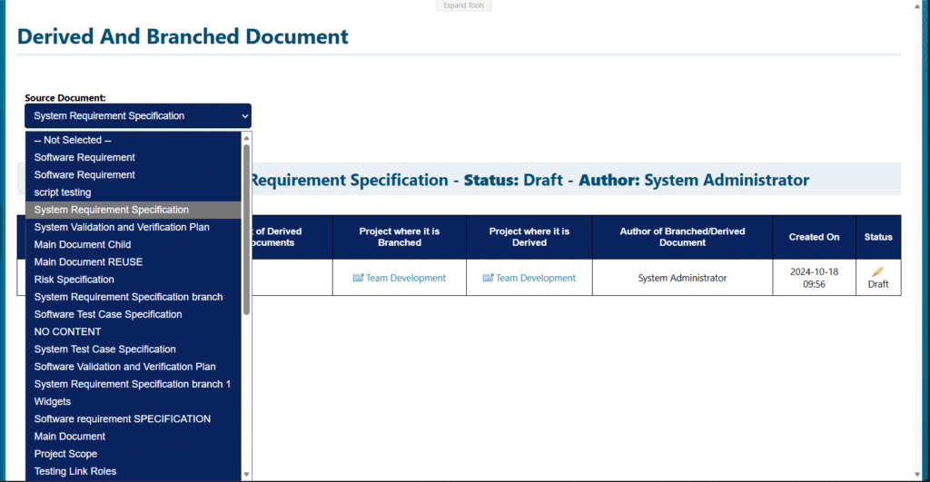Click the 'Created On' column header

[x=814, y=237]
